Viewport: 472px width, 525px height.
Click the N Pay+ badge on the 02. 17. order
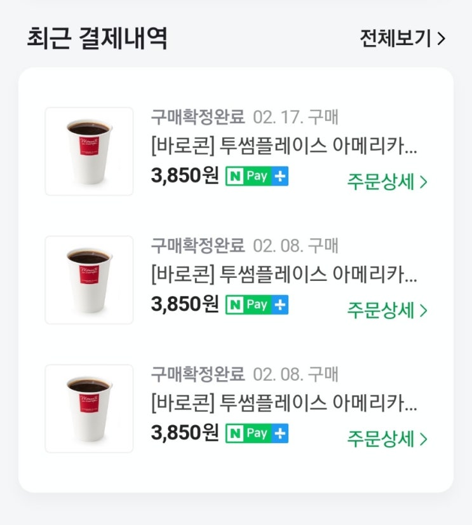pos(257,177)
